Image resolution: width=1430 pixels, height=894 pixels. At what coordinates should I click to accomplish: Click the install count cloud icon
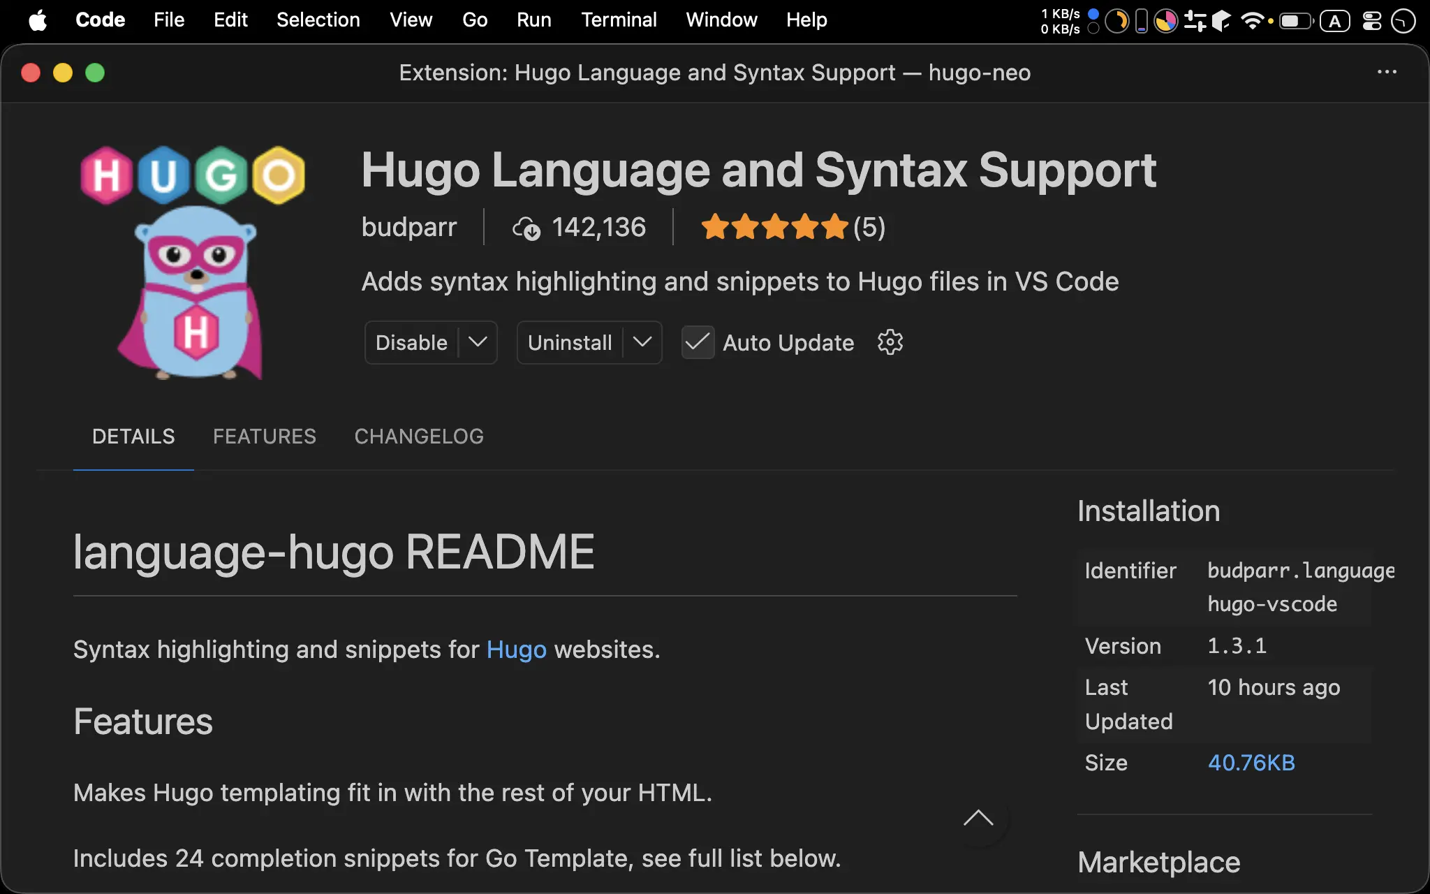point(526,228)
